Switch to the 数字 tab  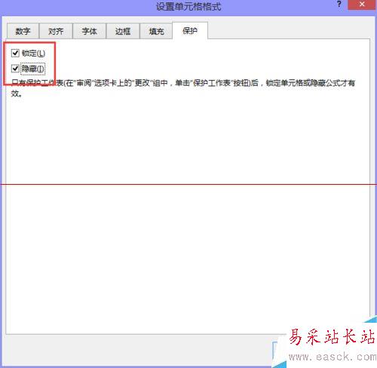pos(23,31)
